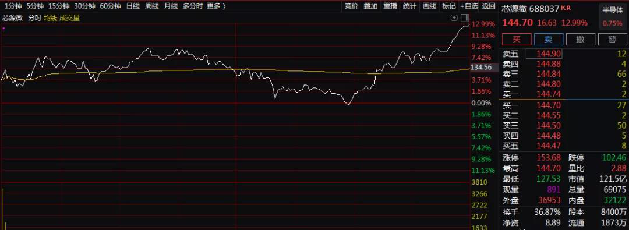Viewport: 629px width, 230px height.
Task: Switch to the 日线 daily chart tab
Action: pyautogui.click(x=133, y=6)
